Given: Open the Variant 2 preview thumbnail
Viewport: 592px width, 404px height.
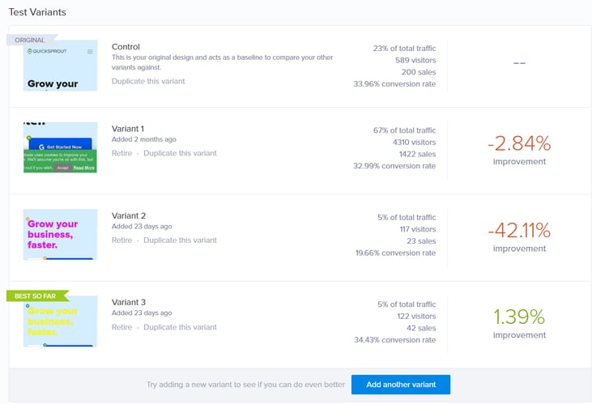Looking at the screenshot, I should (61, 234).
